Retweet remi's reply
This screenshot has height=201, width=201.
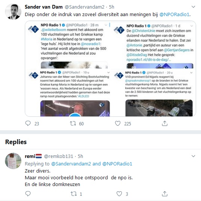[74, 194]
